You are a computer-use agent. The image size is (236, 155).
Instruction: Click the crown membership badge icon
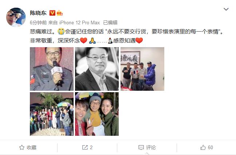60,13
